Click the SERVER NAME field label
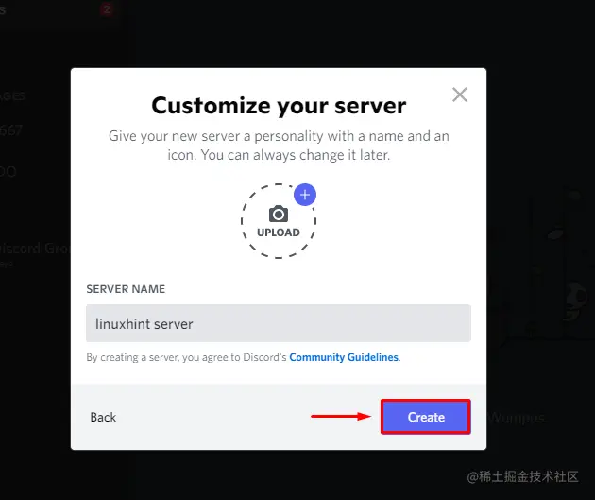This screenshot has width=595, height=500. click(x=126, y=289)
